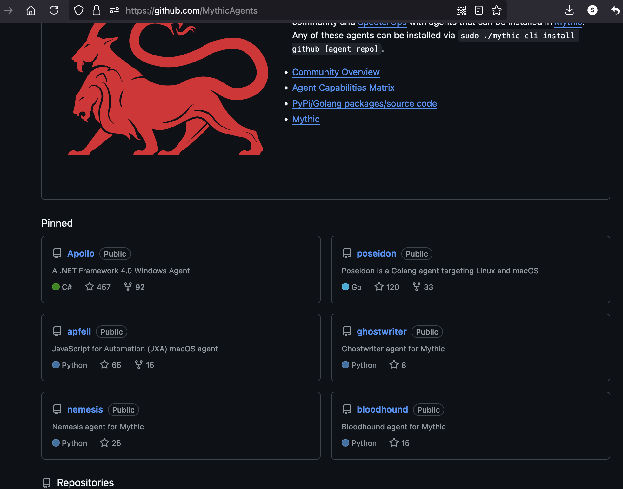The width and height of the screenshot is (623, 489).
Task: Open the poseidon repository
Action: pyautogui.click(x=377, y=254)
